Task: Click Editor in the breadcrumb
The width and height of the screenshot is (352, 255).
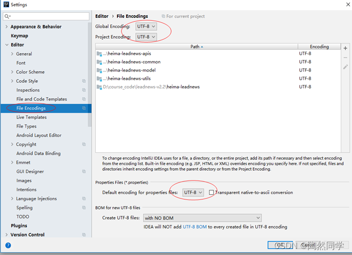Action: coord(101,16)
